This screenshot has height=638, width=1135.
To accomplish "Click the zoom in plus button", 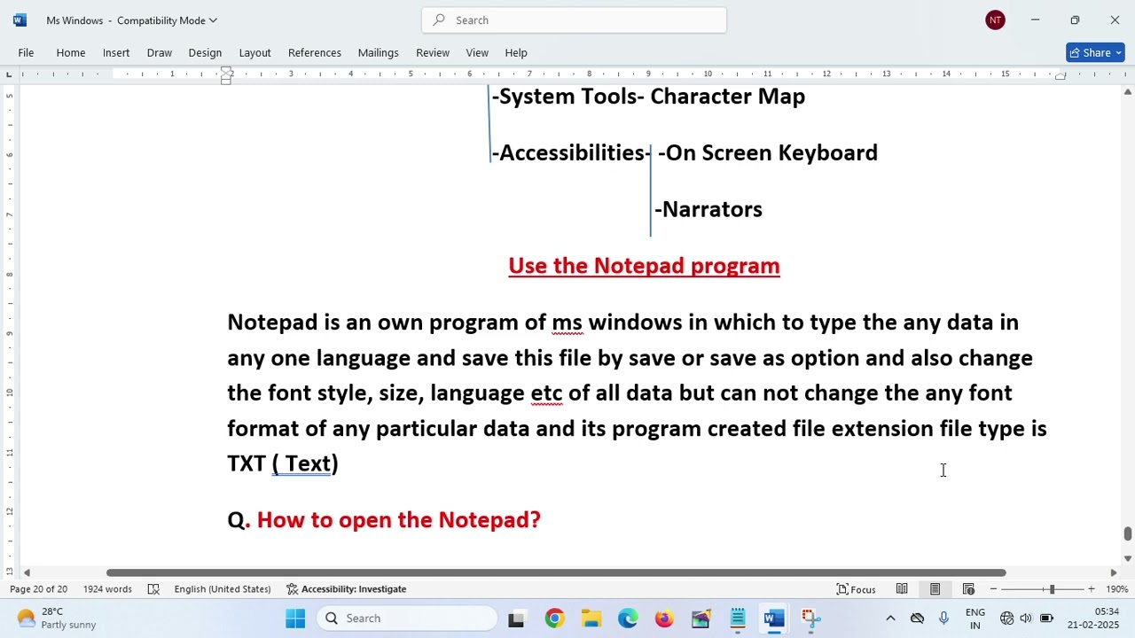I will click(1092, 589).
